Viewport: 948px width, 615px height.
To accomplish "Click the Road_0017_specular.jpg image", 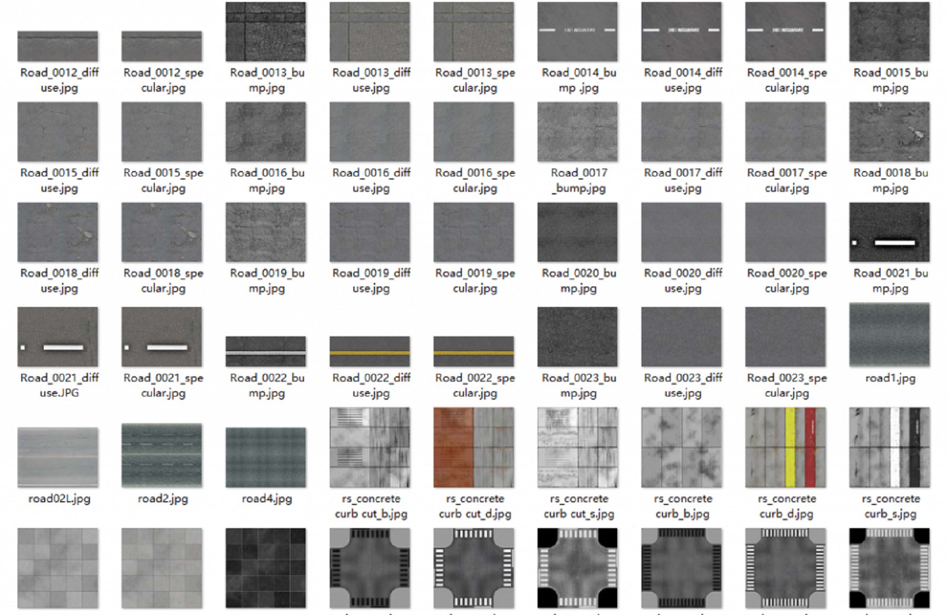I will click(x=785, y=132).
